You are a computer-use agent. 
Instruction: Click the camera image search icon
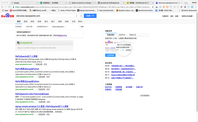tap(81, 16)
